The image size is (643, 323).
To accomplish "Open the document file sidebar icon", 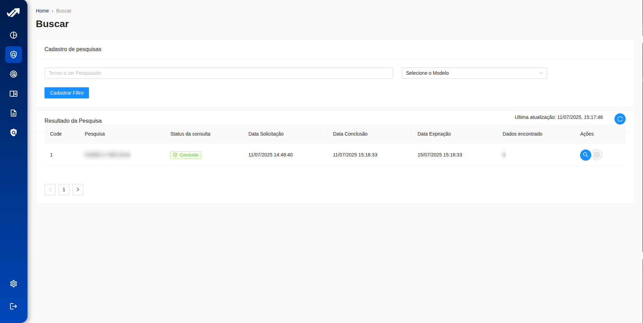I will [x=14, y=113].
